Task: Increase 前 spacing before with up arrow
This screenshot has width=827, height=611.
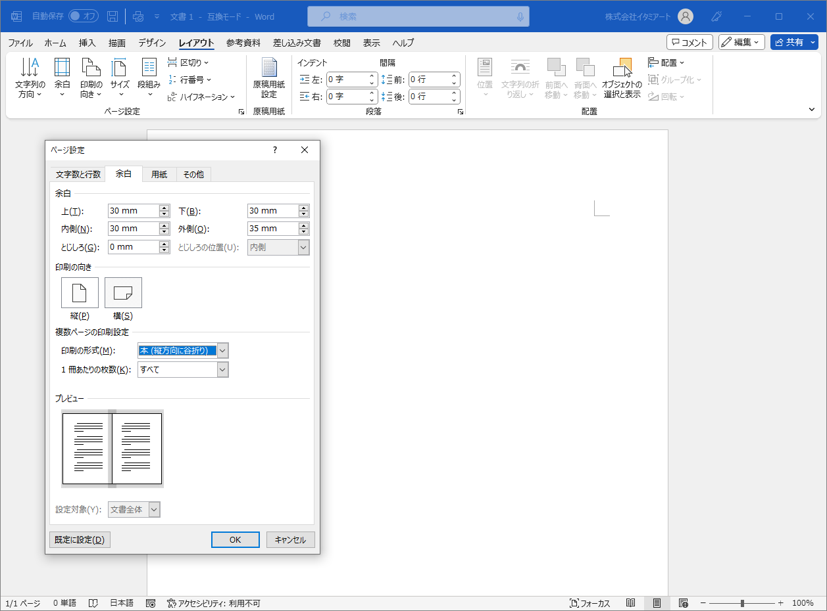Action: (x=455, y=76)
